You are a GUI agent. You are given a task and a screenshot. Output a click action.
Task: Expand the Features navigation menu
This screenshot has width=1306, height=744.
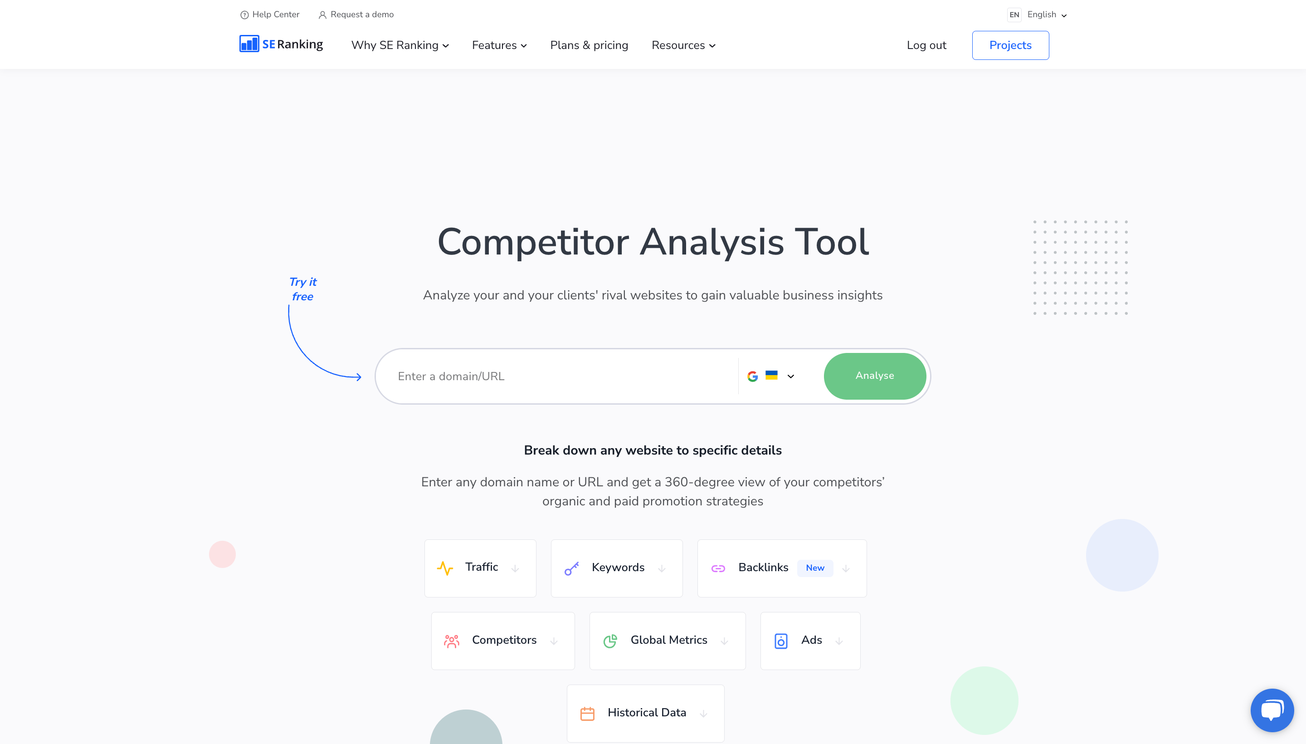499,45
